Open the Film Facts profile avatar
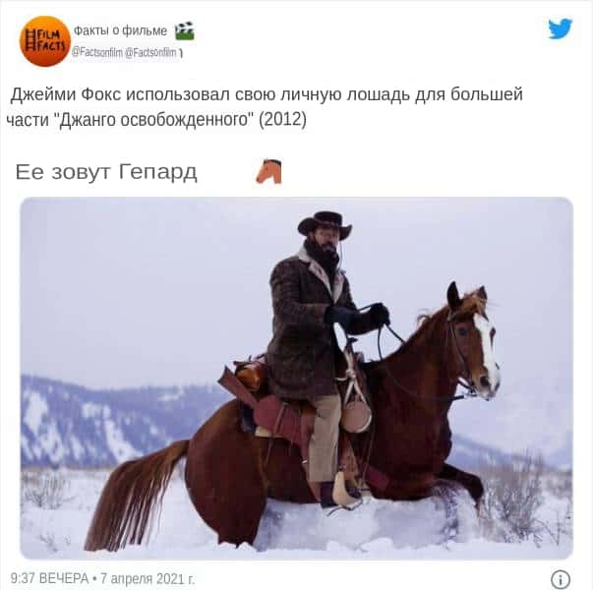 (x=45, y=41)
